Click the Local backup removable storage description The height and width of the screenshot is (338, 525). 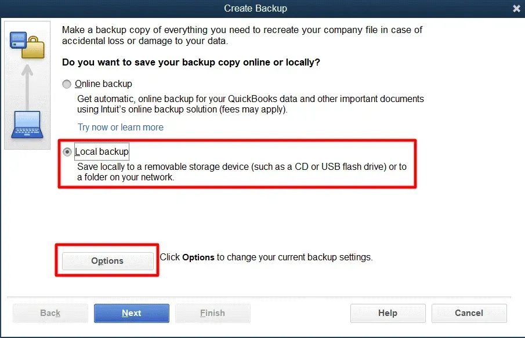(241, 172)
